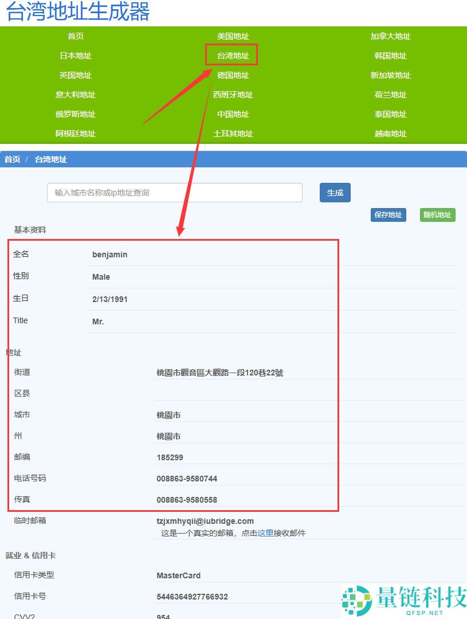Navigate to 泰国地址
The width and height of the screenshot is (467, 619).
(x=390, y=114)
